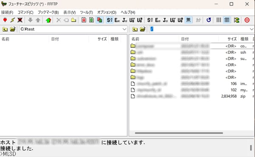Click the disconnect icon with black X
Image resolution: width=255 pixels, height=157 pixels.
click(20, 20)
